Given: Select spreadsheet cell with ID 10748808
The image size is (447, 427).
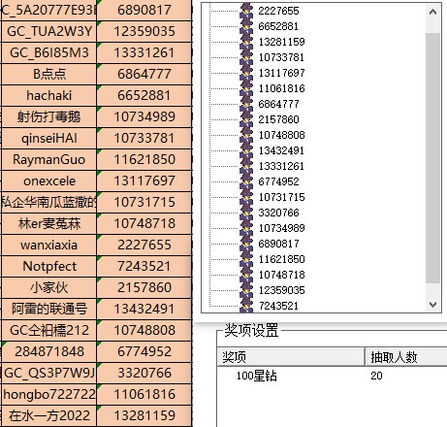Looking at the screenshot, I should tap(144, 330).
